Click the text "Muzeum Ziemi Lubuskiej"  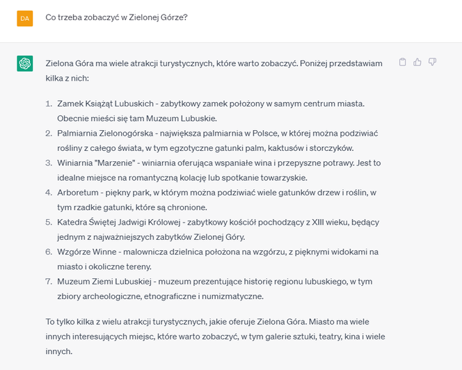pos(104,282)
